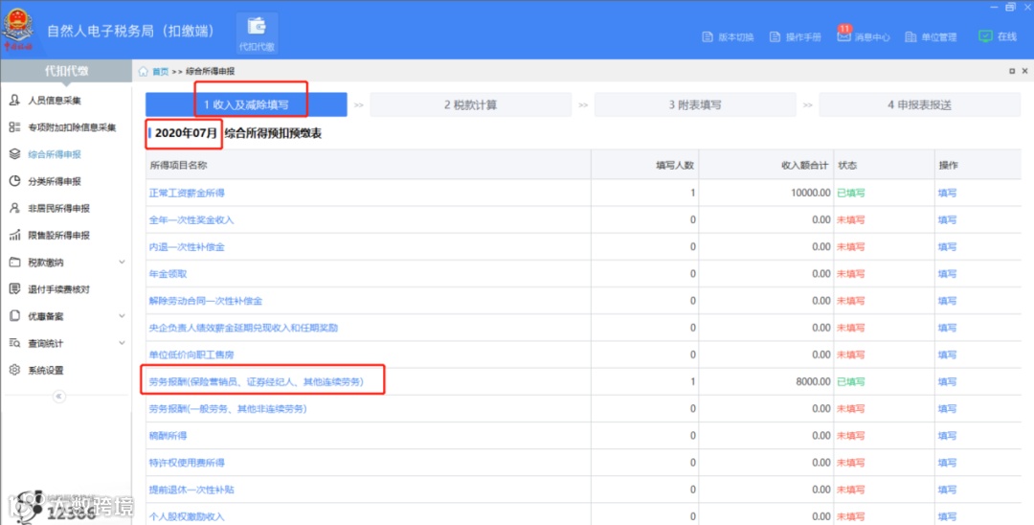The width and height of the screenshot is (1034, 525).
Task: Go to step 4 申报表报送
Action: [919, 104]
